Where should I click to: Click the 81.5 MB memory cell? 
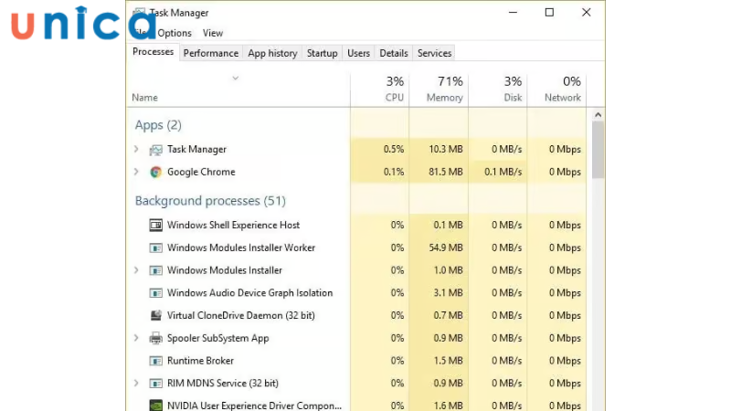439,172
